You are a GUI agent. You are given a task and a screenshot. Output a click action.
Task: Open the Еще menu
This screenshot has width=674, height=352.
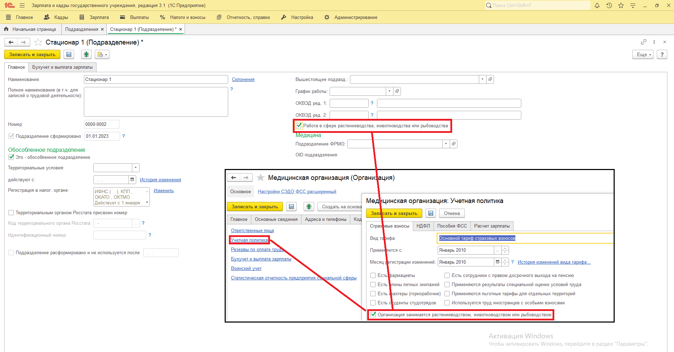tap(643, 55)
